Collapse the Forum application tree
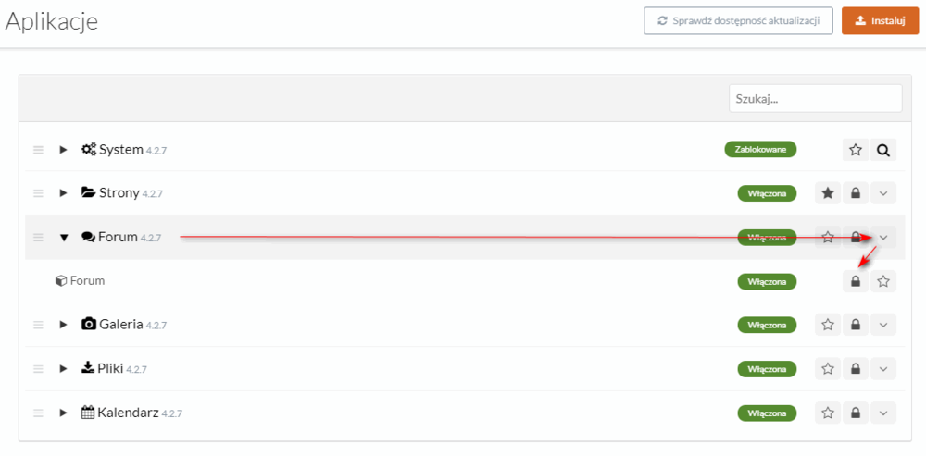Screen dimensions: 926x456 click(64, 238)
